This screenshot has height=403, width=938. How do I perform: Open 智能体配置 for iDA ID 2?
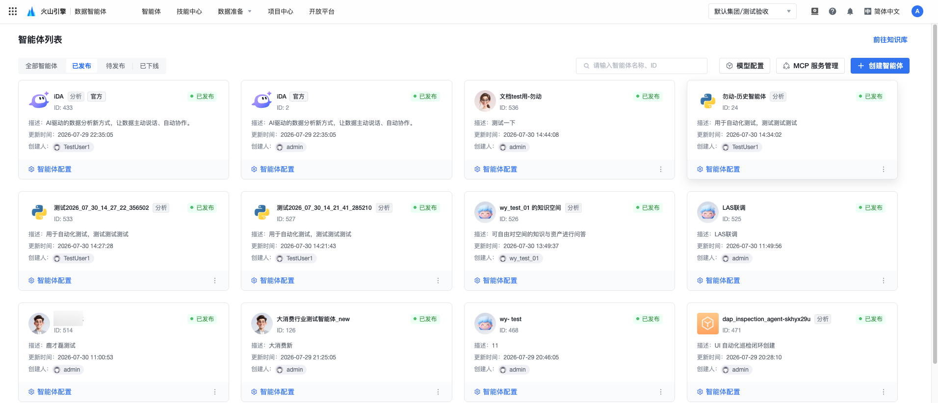pyautogui.click(x=273, y=169)
